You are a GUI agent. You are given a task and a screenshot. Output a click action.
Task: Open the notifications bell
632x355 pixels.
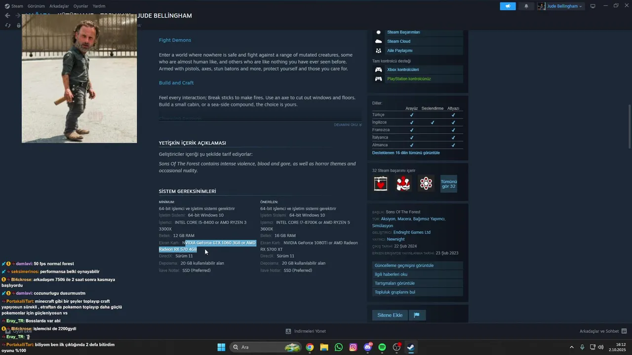point(526,6)
